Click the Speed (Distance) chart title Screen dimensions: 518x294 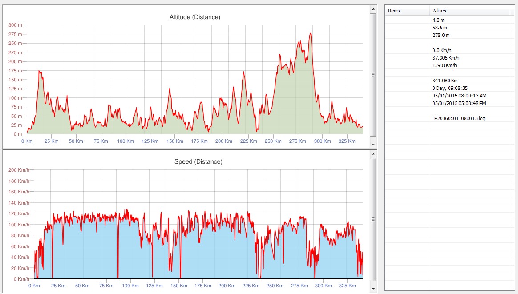(198, 162)
